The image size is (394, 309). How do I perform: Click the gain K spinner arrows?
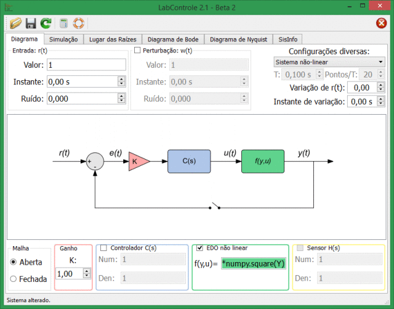point(87,273)
